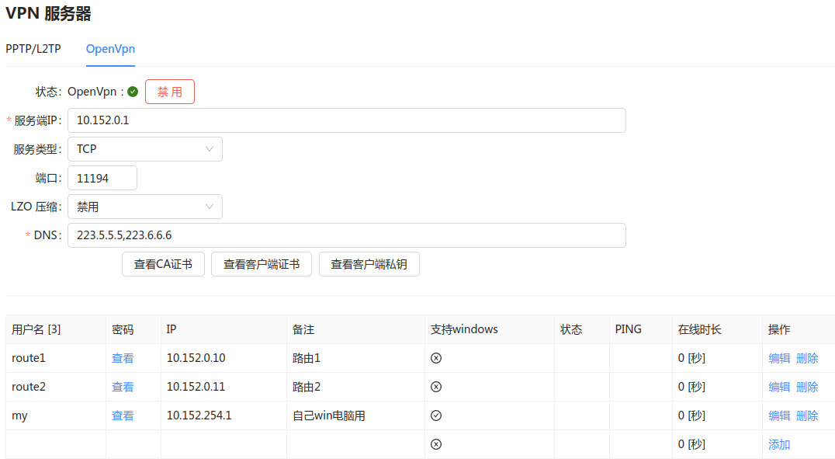The height and width of the screenshot is (459, 835).
Task: Click 添加 to add new user
Action: click(x=779, y=444)
